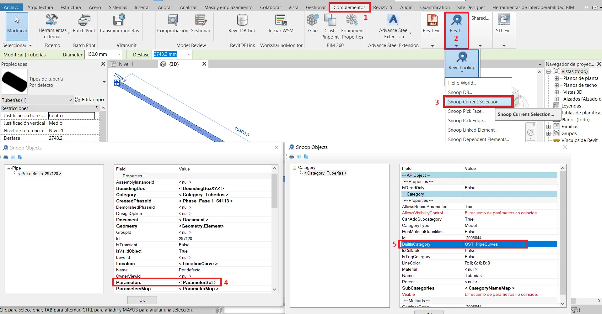The height and width of the screenshot is (314, 602).
Task: Close the {3D} view tab
Action: click(x=204, y=64)
